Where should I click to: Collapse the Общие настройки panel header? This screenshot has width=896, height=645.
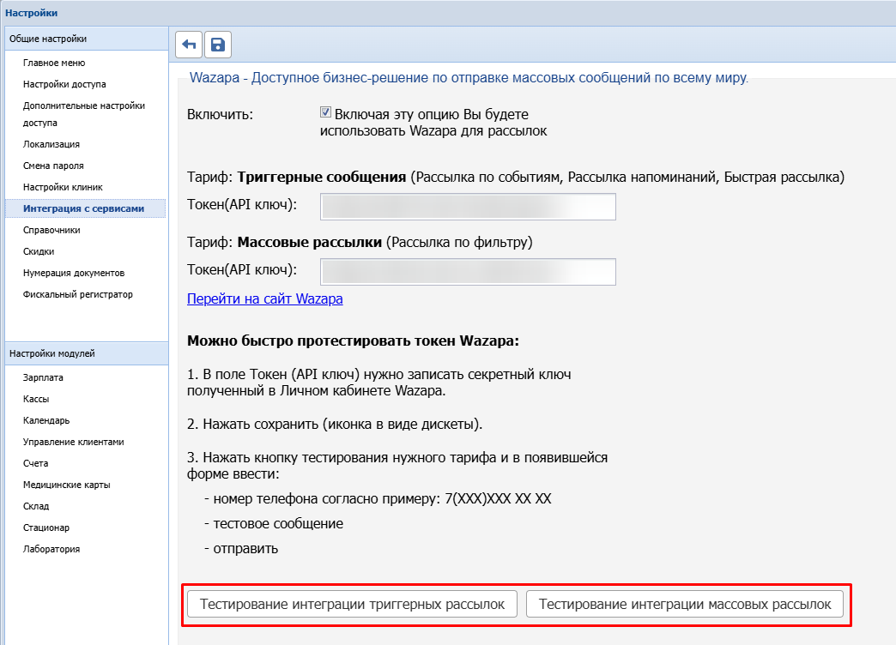click(x=87, y=39)
